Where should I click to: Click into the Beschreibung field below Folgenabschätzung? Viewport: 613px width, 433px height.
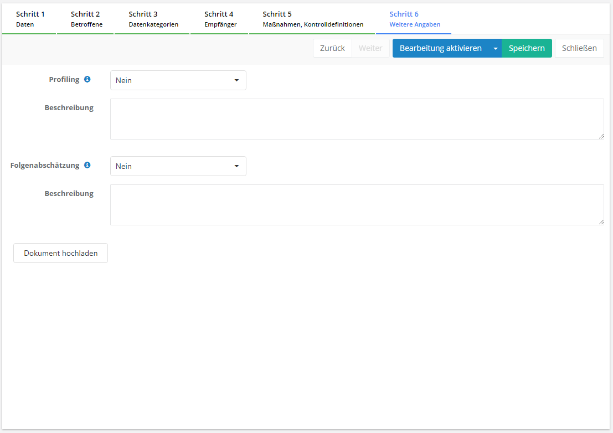click(357, 205)
